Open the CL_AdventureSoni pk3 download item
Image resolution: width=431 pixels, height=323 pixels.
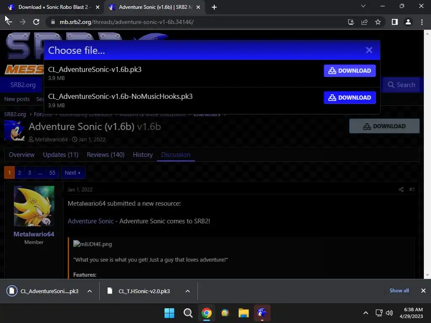pyautogui.click(x=43, y=291)
